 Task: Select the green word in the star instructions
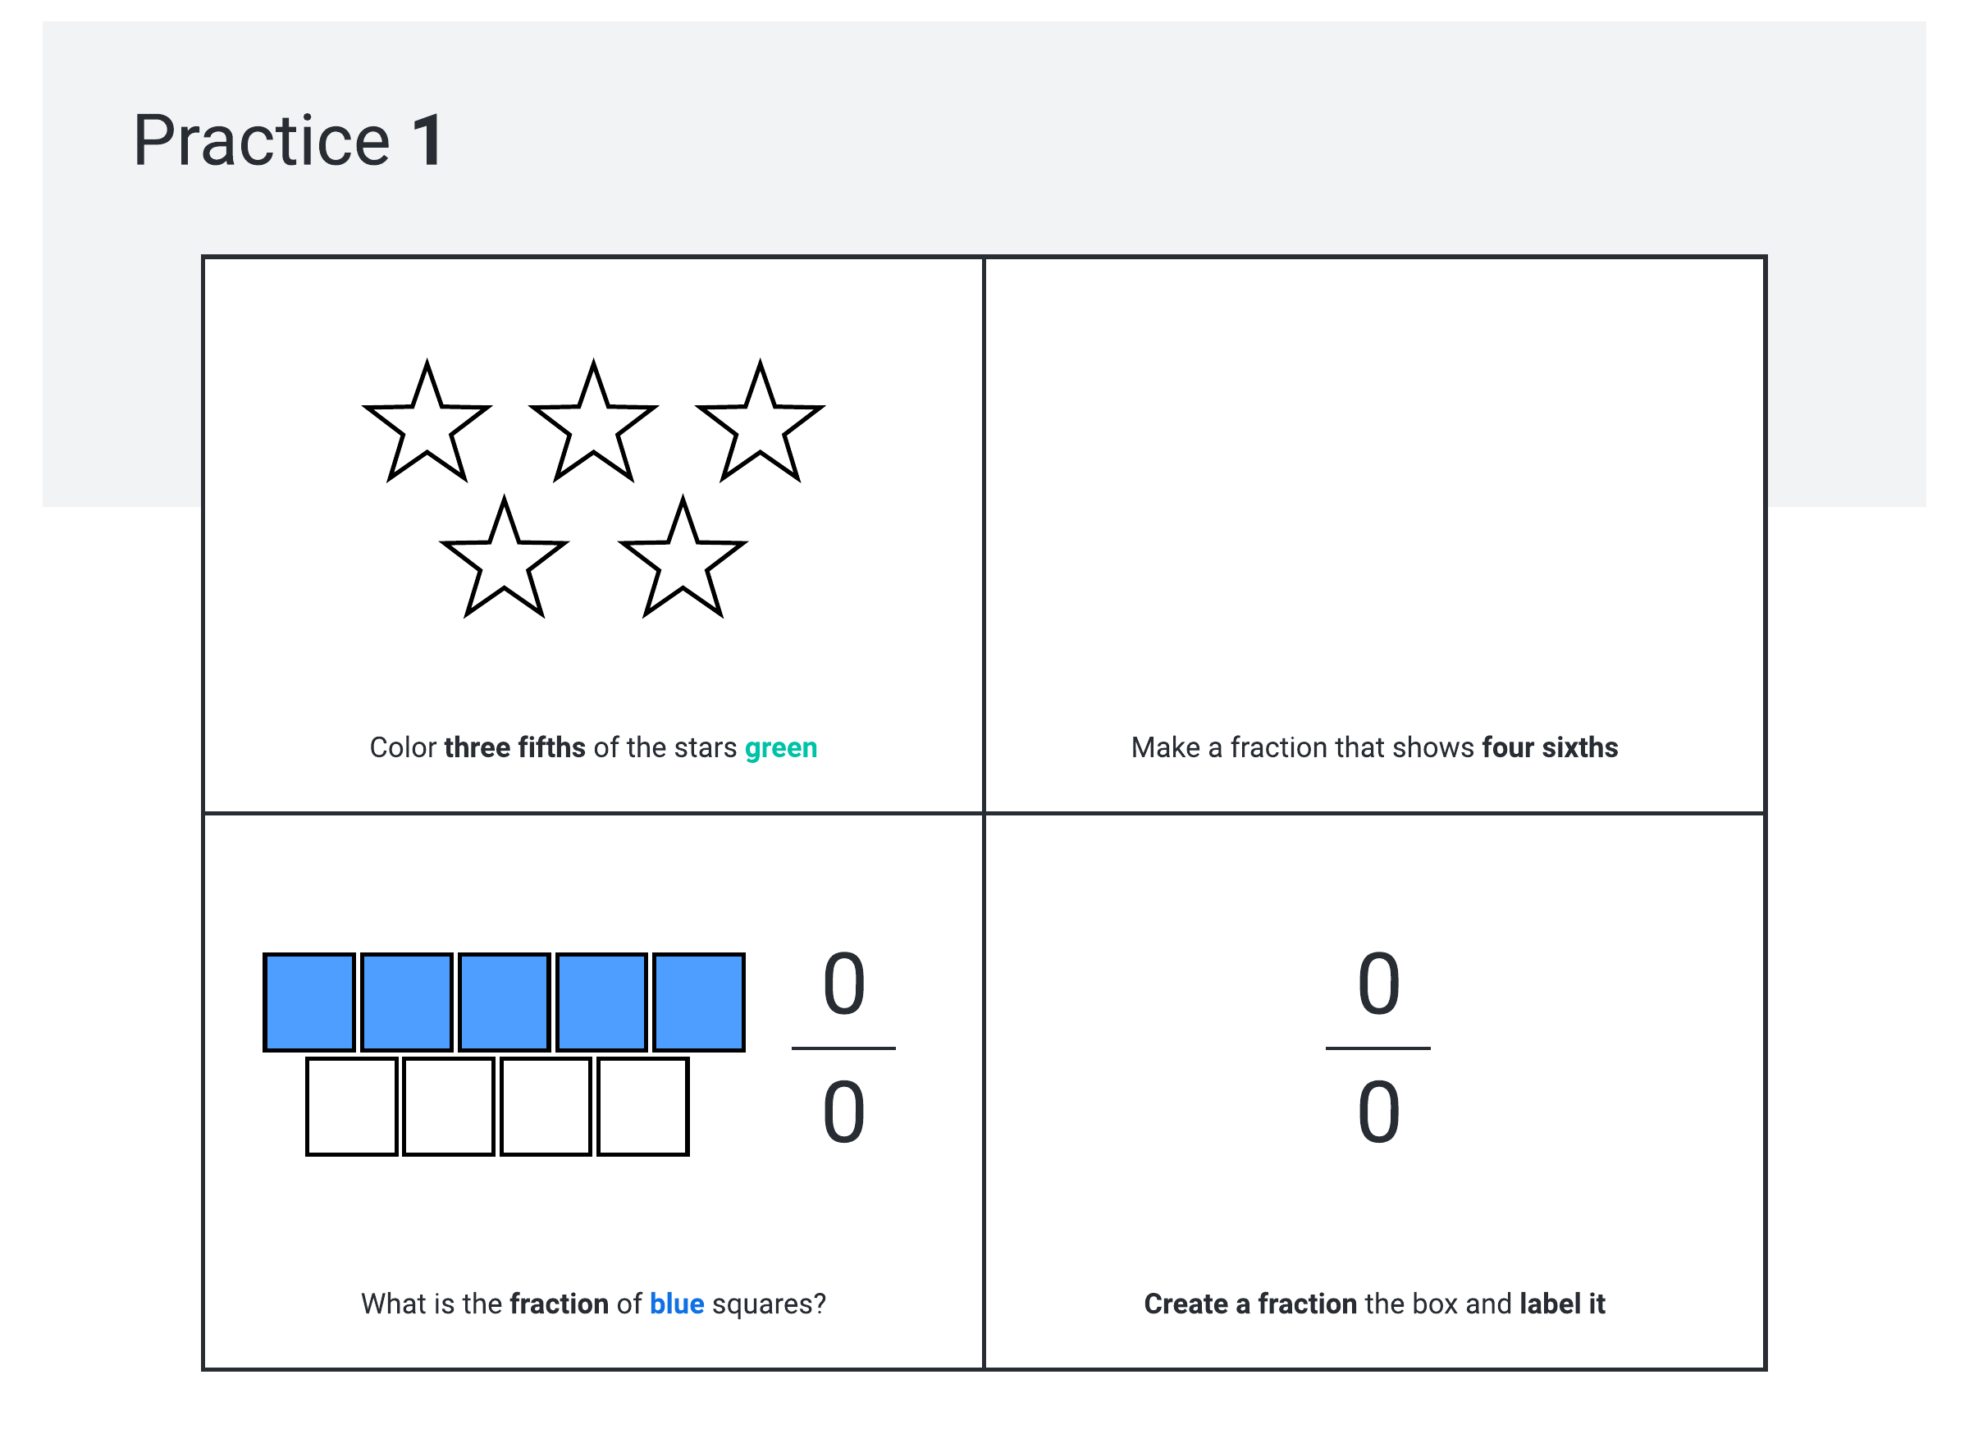780,747
